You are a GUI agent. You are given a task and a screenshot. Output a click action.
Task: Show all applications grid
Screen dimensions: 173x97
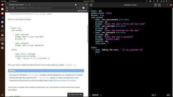tap(2, 95)
